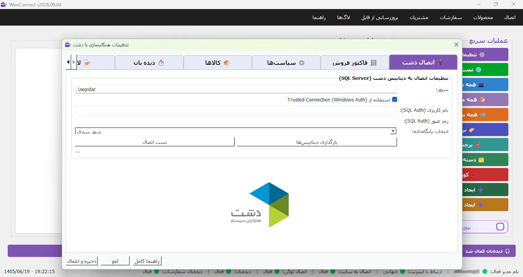Click plus icon on dark green ایجاد button
523x277 pixels.
coord(481,190)
